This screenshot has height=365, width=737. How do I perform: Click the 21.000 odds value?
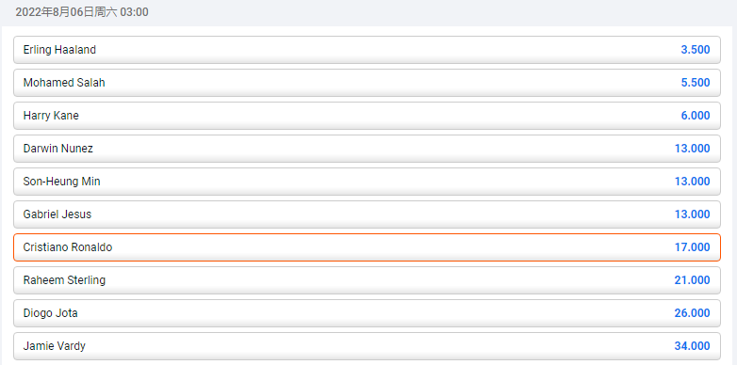[x=693, y=280]
